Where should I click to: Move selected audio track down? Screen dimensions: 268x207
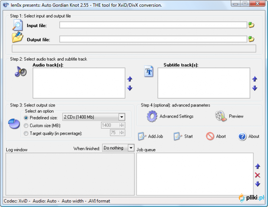130,88
